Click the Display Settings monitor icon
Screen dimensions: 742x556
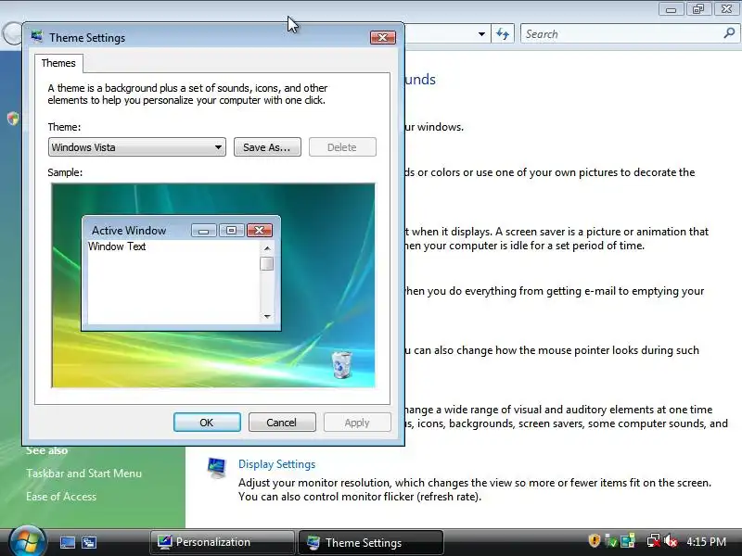click(217, 468)
